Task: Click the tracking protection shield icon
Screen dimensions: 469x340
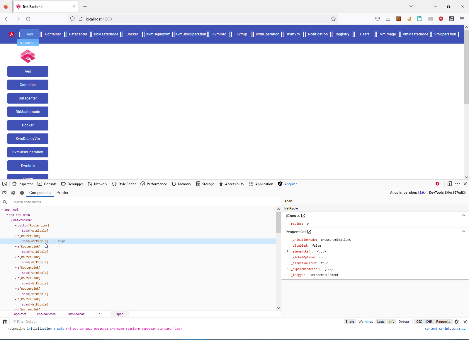Action: coord(72,19)
